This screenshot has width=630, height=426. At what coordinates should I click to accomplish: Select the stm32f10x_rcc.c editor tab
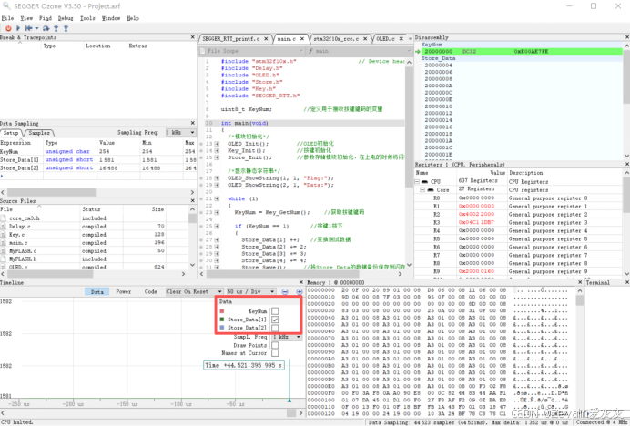(x=336, y=39)
